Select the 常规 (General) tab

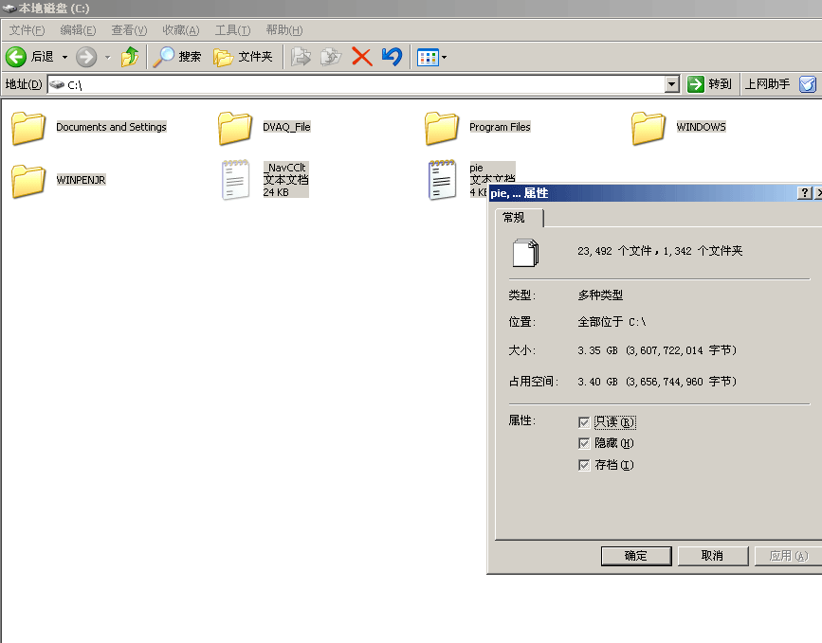click(514, 218)
